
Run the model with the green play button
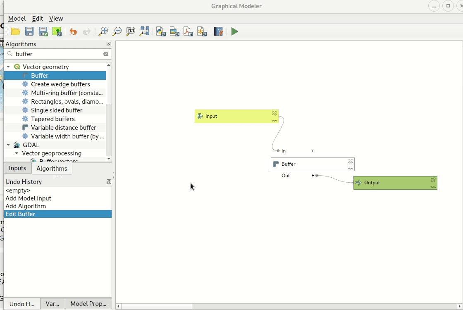[235, 31]
